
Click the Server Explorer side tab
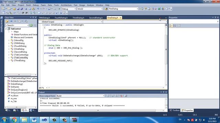(2, 25)
